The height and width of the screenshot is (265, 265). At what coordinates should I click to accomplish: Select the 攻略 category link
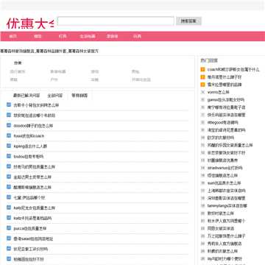point(95,79)
